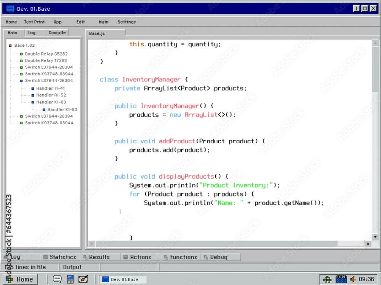Open the Main menu in menu bar
Image resolution: width=381 pixels, height=285 pixels.
click(104, 22)
